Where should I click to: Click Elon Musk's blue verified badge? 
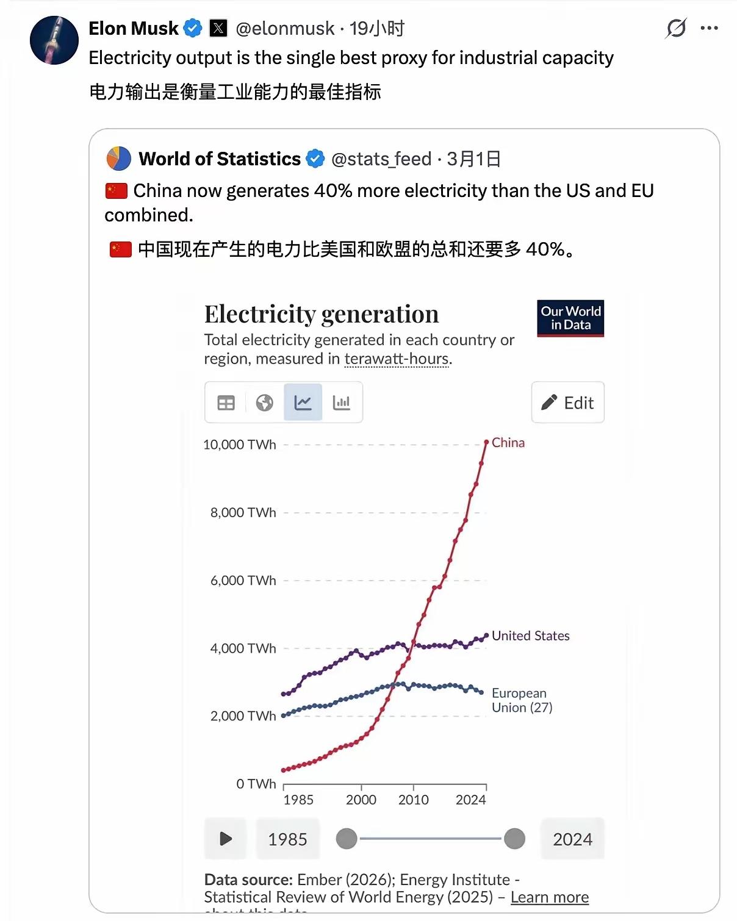coord(193,27)
